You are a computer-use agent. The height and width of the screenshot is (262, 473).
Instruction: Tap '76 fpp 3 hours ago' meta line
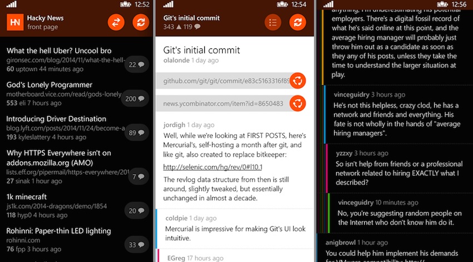tap(34, 249)
